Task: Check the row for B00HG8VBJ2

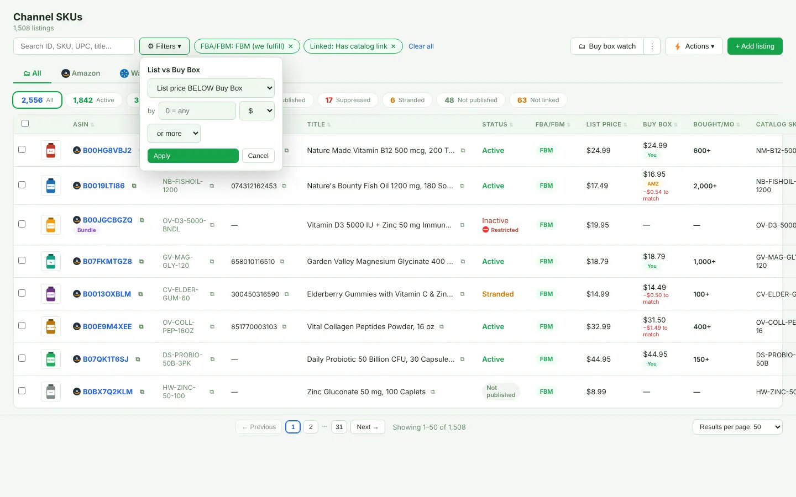Action: [x=22, y=150]
